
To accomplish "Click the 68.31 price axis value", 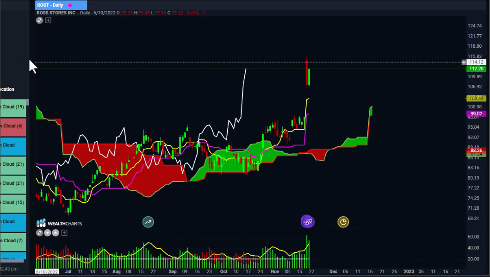I will click(x=473, y=218).
